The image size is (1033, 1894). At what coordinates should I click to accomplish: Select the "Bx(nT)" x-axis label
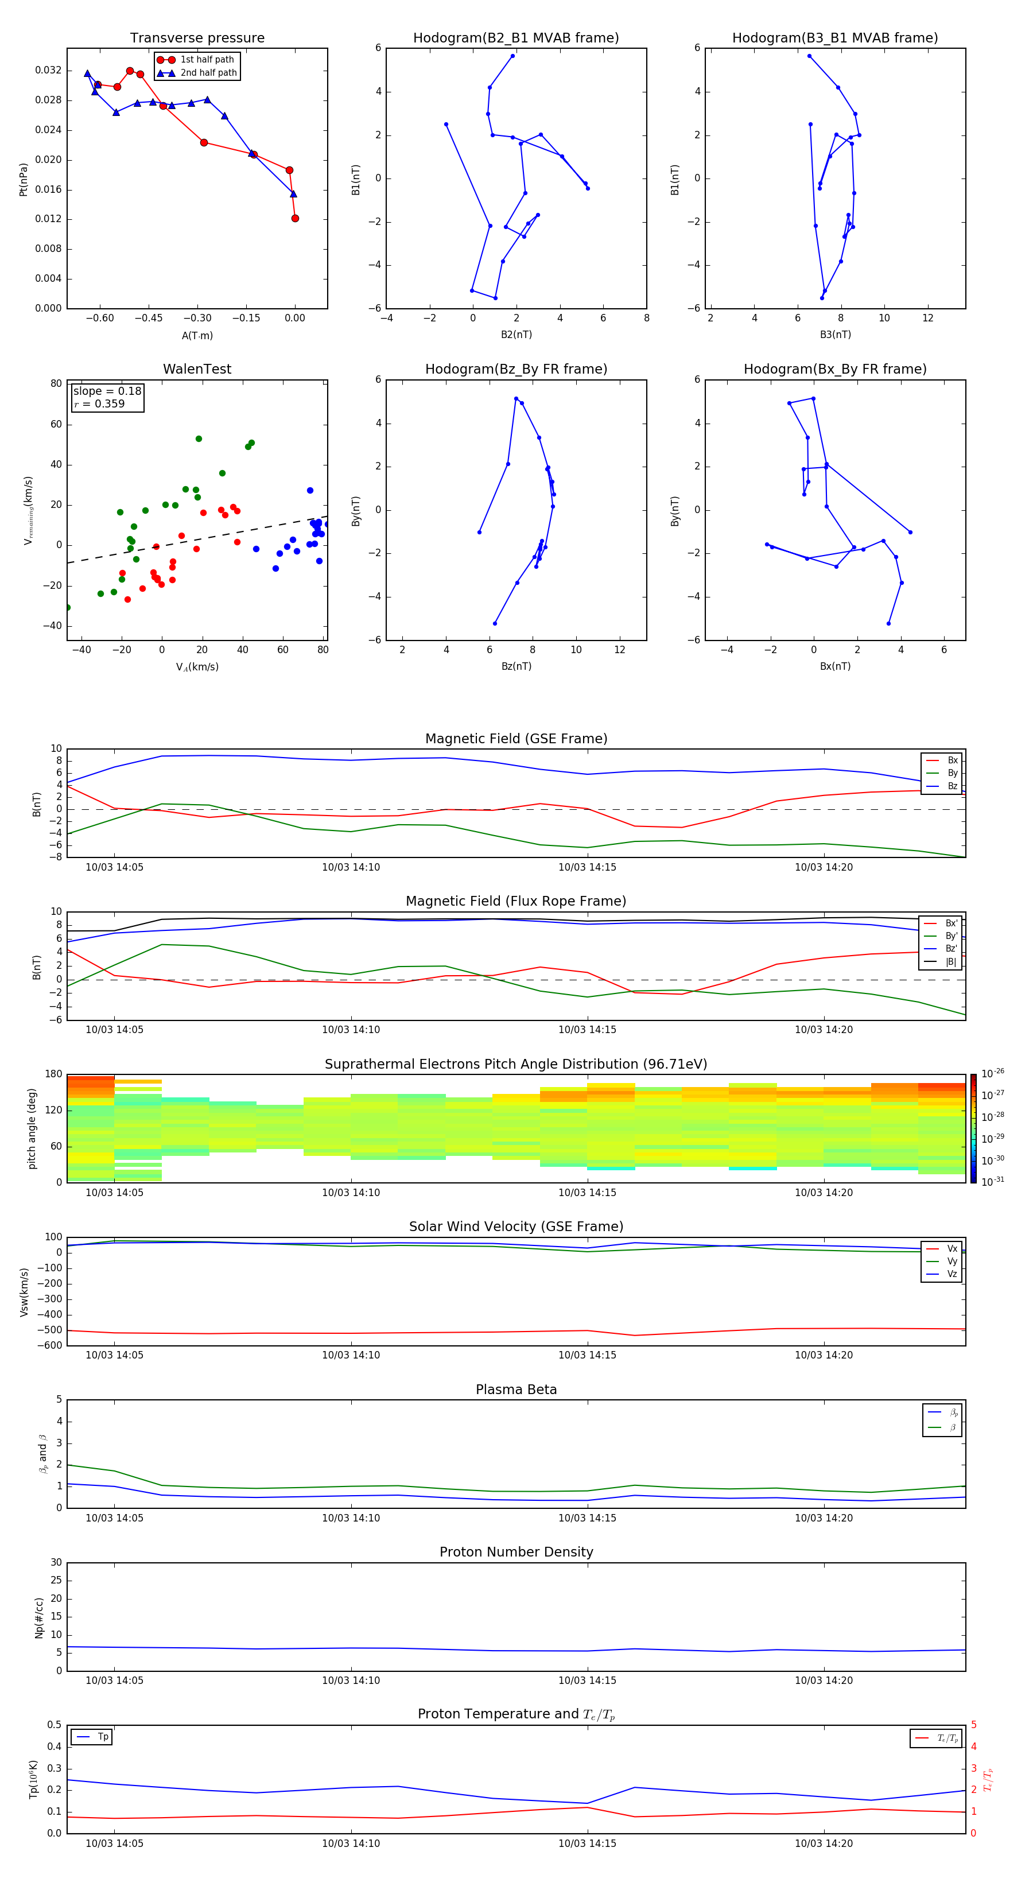click(835, 666)
